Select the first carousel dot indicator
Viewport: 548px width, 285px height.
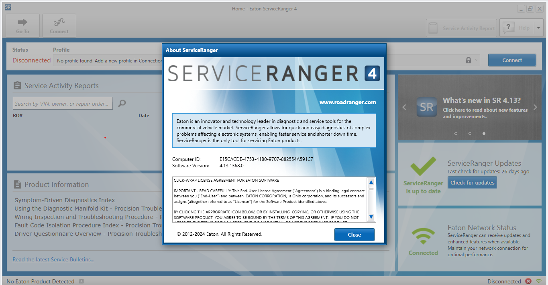(456, 133)
